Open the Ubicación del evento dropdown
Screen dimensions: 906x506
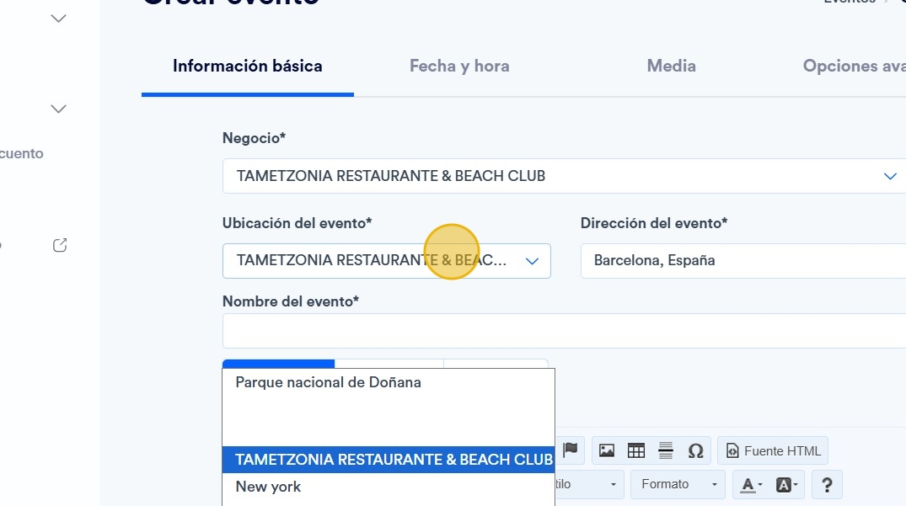[x=387, y=261]
